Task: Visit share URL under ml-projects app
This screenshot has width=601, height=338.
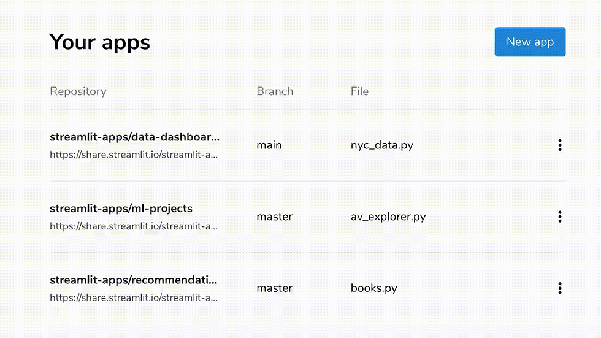Action: point(134,226)
